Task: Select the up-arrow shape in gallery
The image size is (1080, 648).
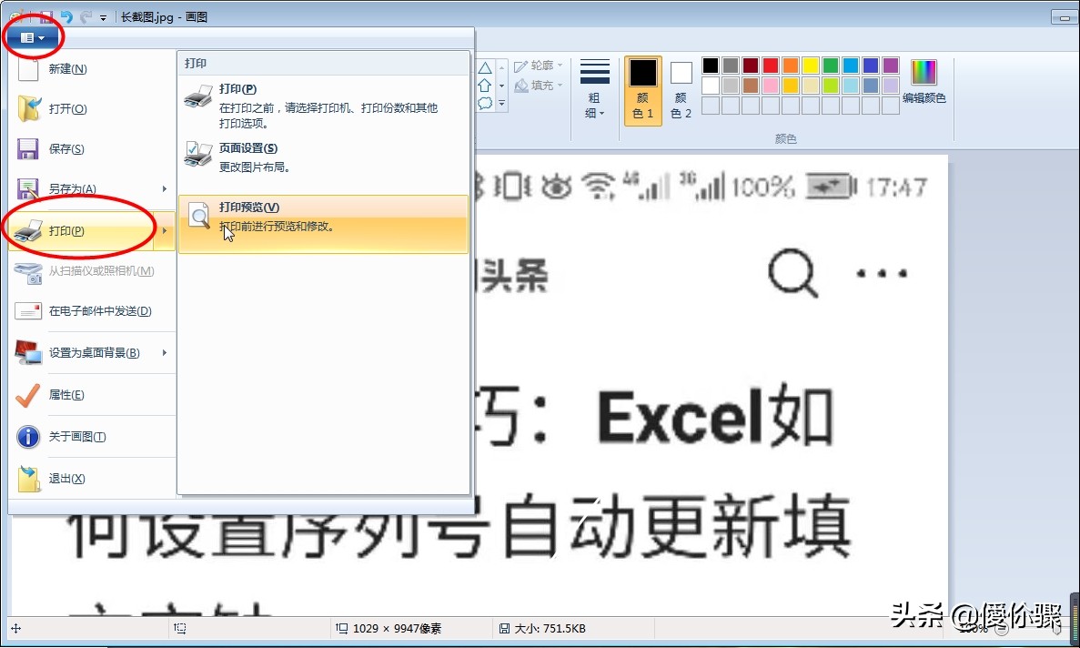Action: coord(485,86)
